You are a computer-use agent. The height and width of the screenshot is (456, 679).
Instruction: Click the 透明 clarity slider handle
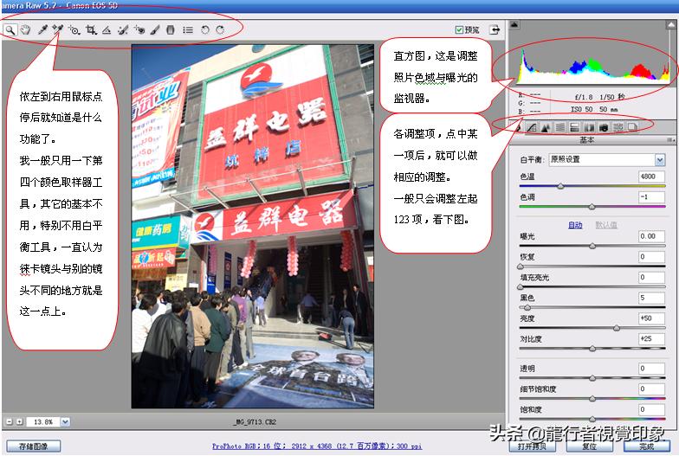(x=592, y=378)
